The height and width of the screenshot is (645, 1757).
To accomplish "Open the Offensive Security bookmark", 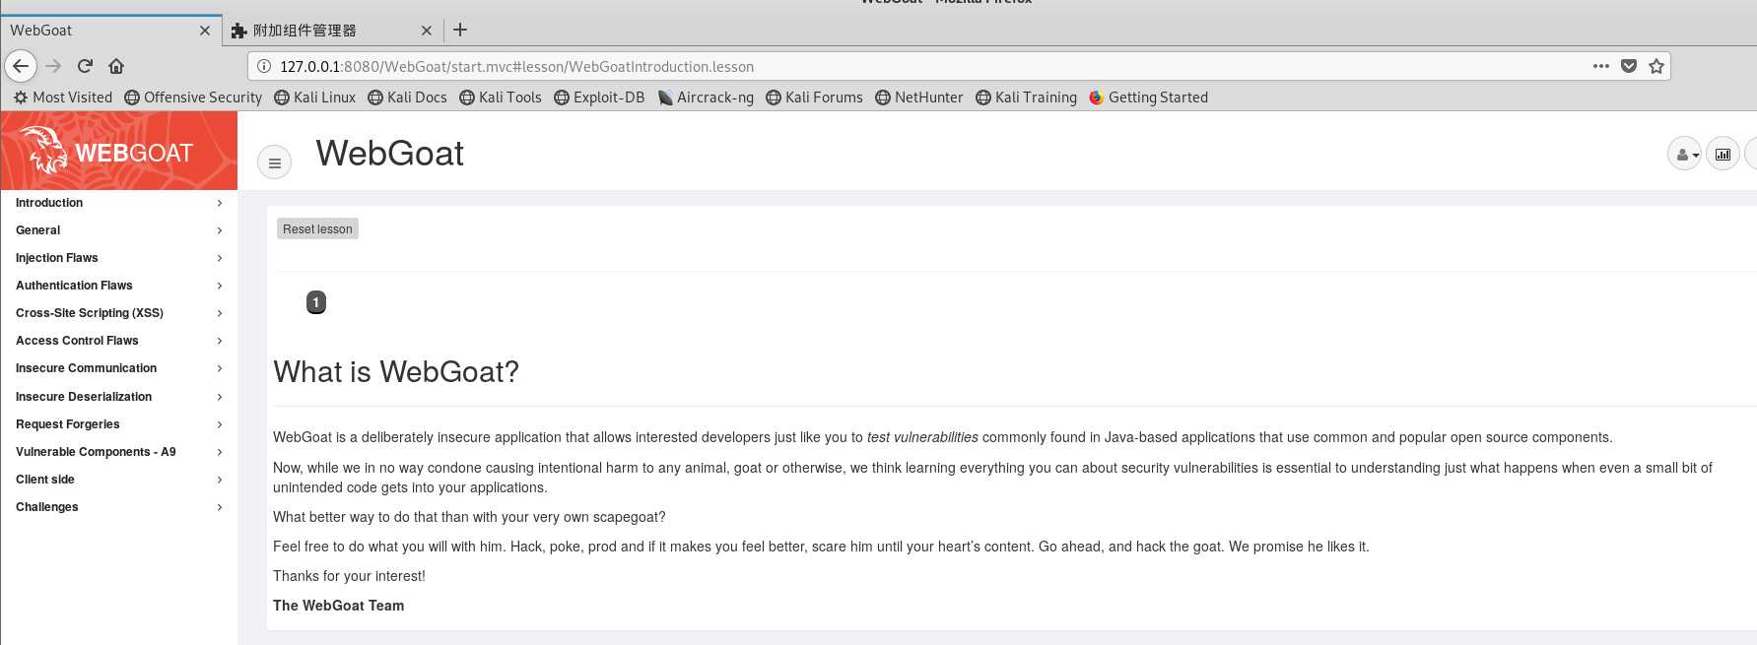I will [x=193, y=97].
